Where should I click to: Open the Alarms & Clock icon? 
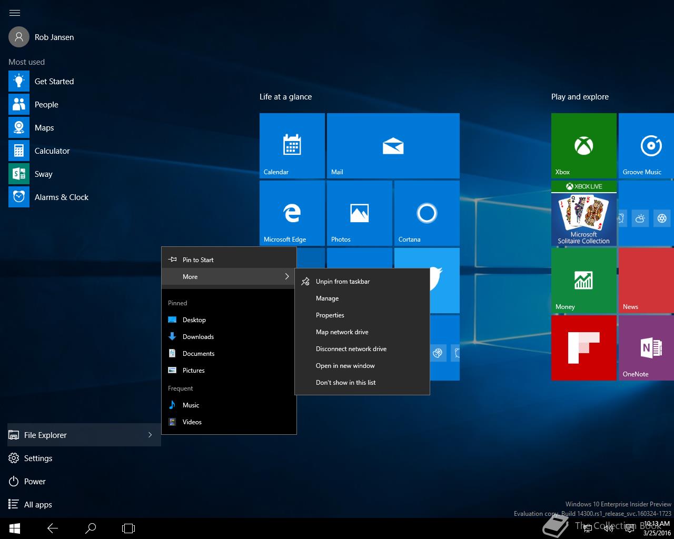coord(19,197)
